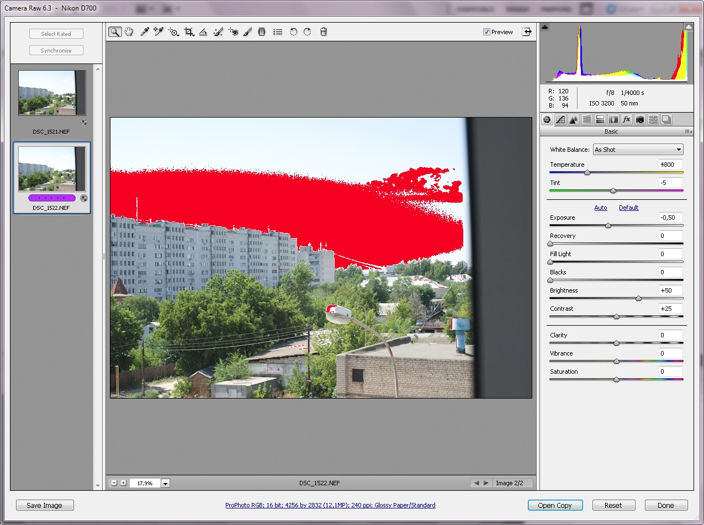
Task: Select the DSC_1522.NEF thumbnail
Action: 52,169
